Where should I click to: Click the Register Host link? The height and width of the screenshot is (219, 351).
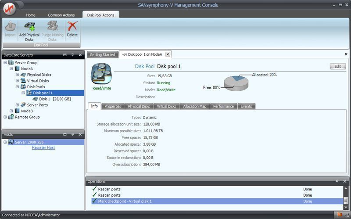click(43, 147)
